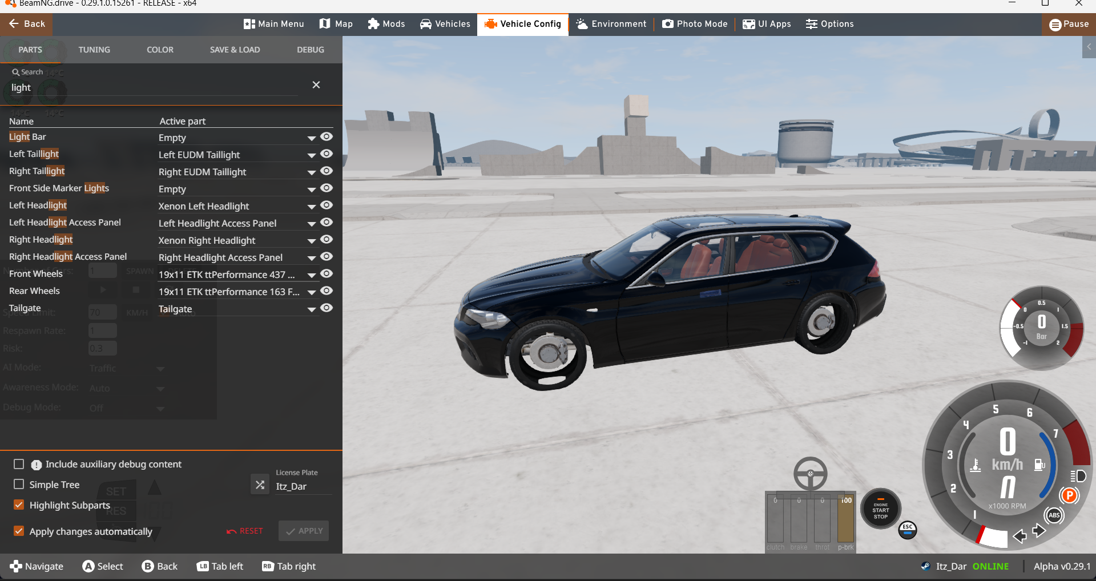Toggle visibility of Light Bar part
The width and height of the screenshot is (1096, 581).
coord(327,137)
